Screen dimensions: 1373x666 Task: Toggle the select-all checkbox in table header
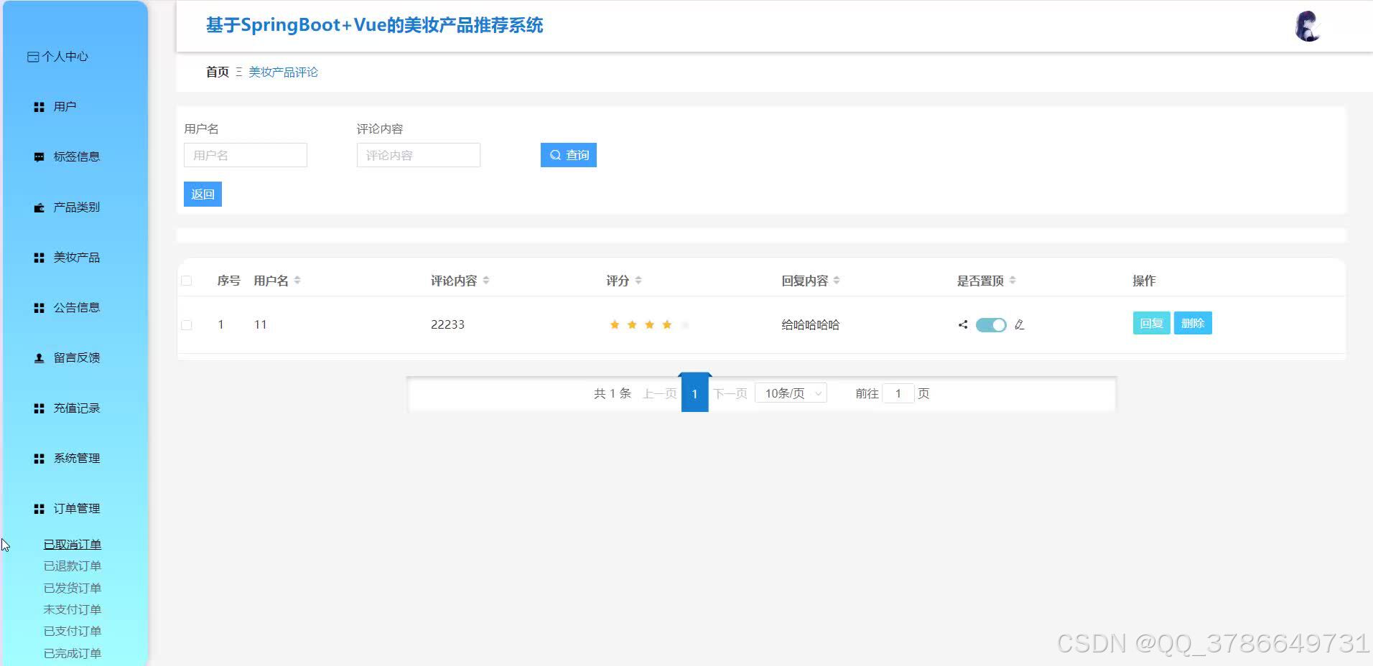[187, 281]
